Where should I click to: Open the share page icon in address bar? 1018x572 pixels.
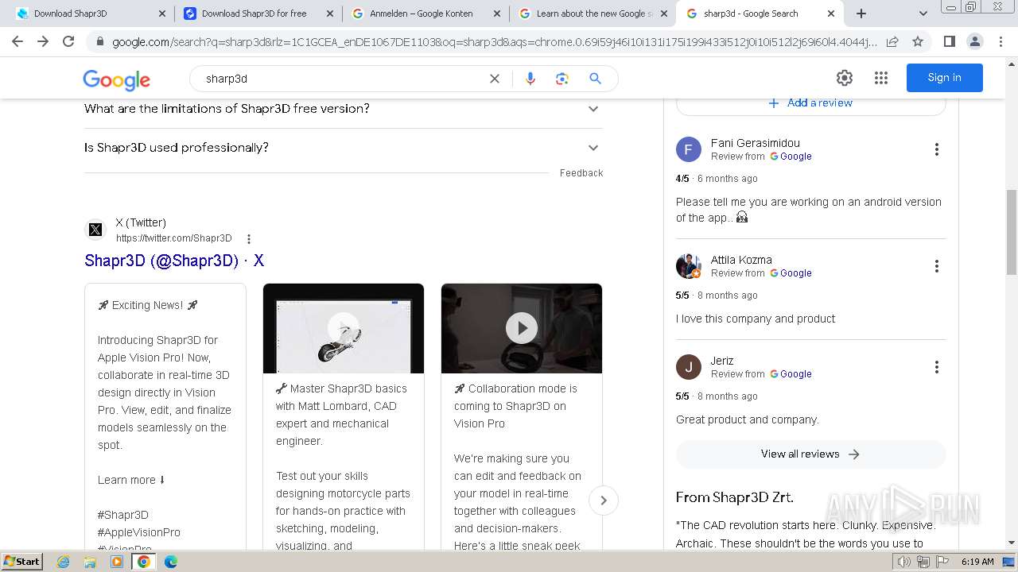click(892, 41)
